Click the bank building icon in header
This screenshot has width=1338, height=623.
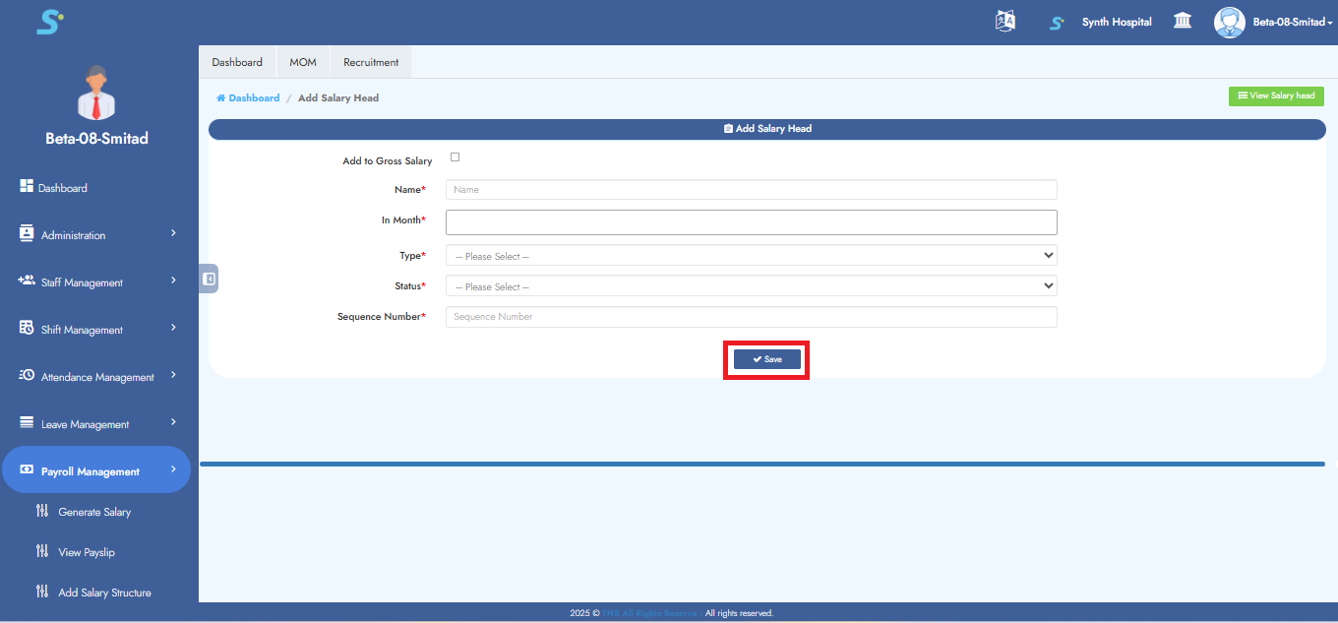pyautogui.click(x=1183, y=22)
